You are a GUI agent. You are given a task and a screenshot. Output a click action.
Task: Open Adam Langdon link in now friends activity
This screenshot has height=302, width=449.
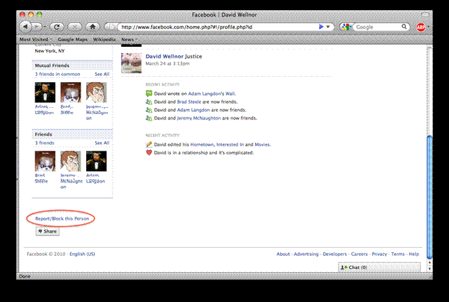[193, 110]
